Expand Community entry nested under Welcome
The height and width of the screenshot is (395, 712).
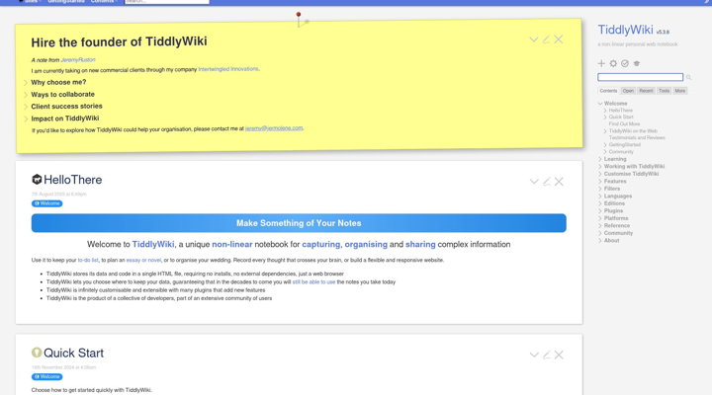[605, 152]
